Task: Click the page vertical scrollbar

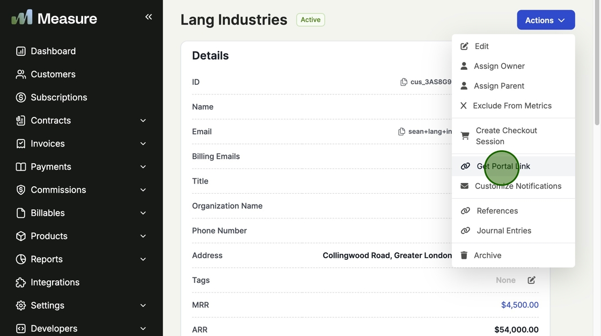Action: (x=597, y=64)
